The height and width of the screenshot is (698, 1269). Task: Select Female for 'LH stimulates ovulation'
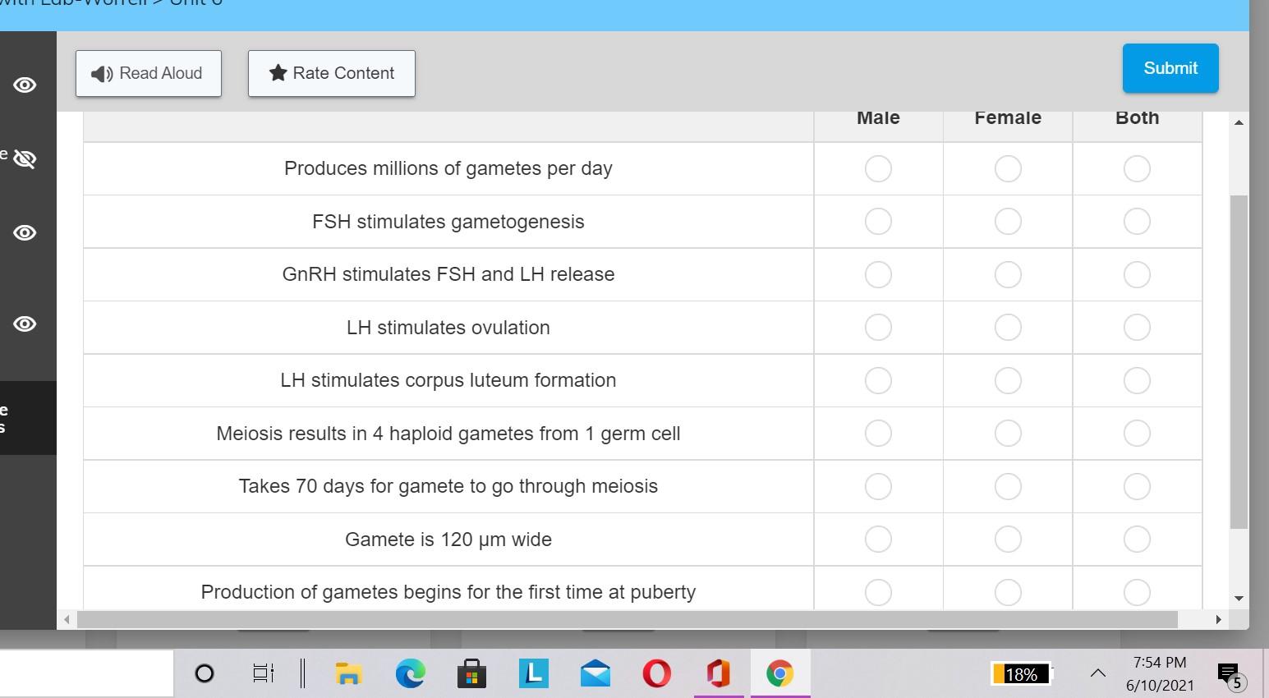pyautogui.click(x=1008, y=327)
